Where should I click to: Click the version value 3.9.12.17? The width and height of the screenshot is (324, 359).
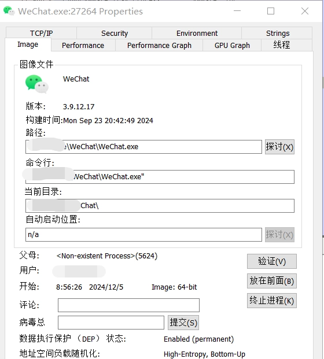click(79, 107)
